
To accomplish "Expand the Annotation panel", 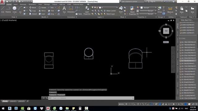I will 72,17.
